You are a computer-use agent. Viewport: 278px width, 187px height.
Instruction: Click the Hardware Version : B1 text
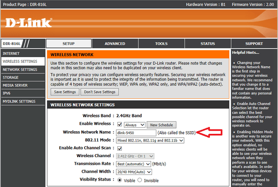click(x=205, y=4)
